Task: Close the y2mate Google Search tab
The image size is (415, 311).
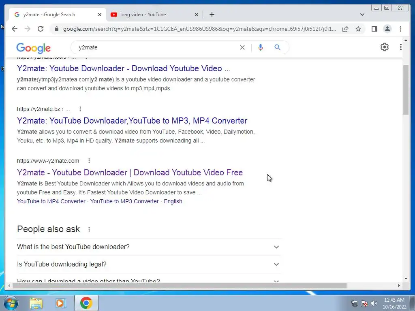Action: pos(100,15)
